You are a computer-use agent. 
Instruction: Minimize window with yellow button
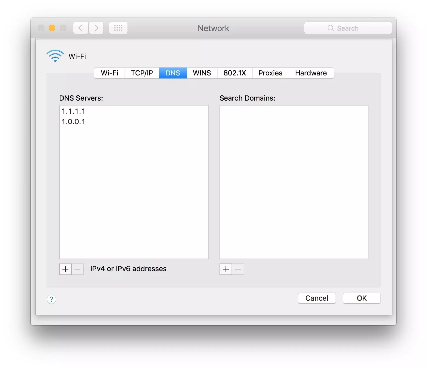(x=52, y=28)
